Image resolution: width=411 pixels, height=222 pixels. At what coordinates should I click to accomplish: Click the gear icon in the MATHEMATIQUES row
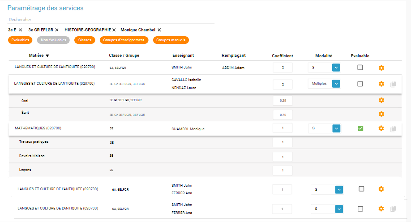pyautogui.click(x=381, y=128)
